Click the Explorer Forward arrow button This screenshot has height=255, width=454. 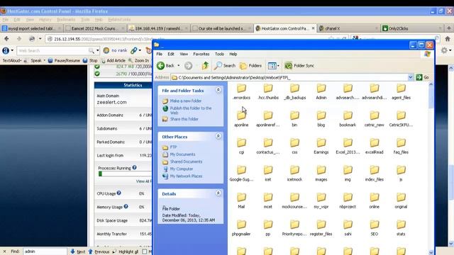click(188, 66)
